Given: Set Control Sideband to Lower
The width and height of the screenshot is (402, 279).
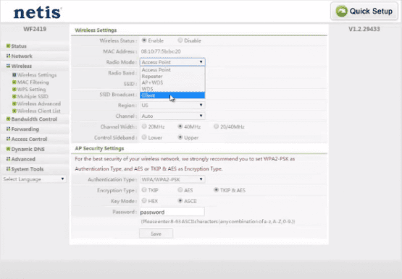Looking at the screenshot, I should point(144,137).
